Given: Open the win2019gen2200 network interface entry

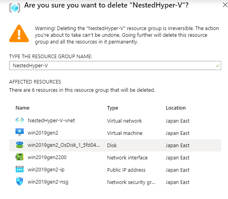Looking at the screenshot, I should (x=47, y=157).
